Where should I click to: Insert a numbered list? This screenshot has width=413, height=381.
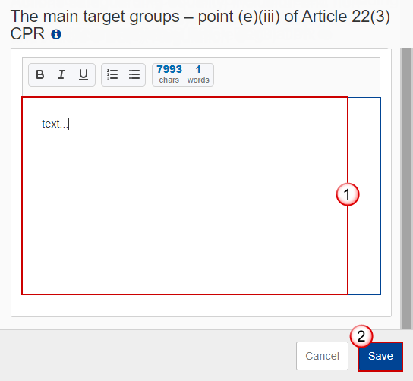112,74
